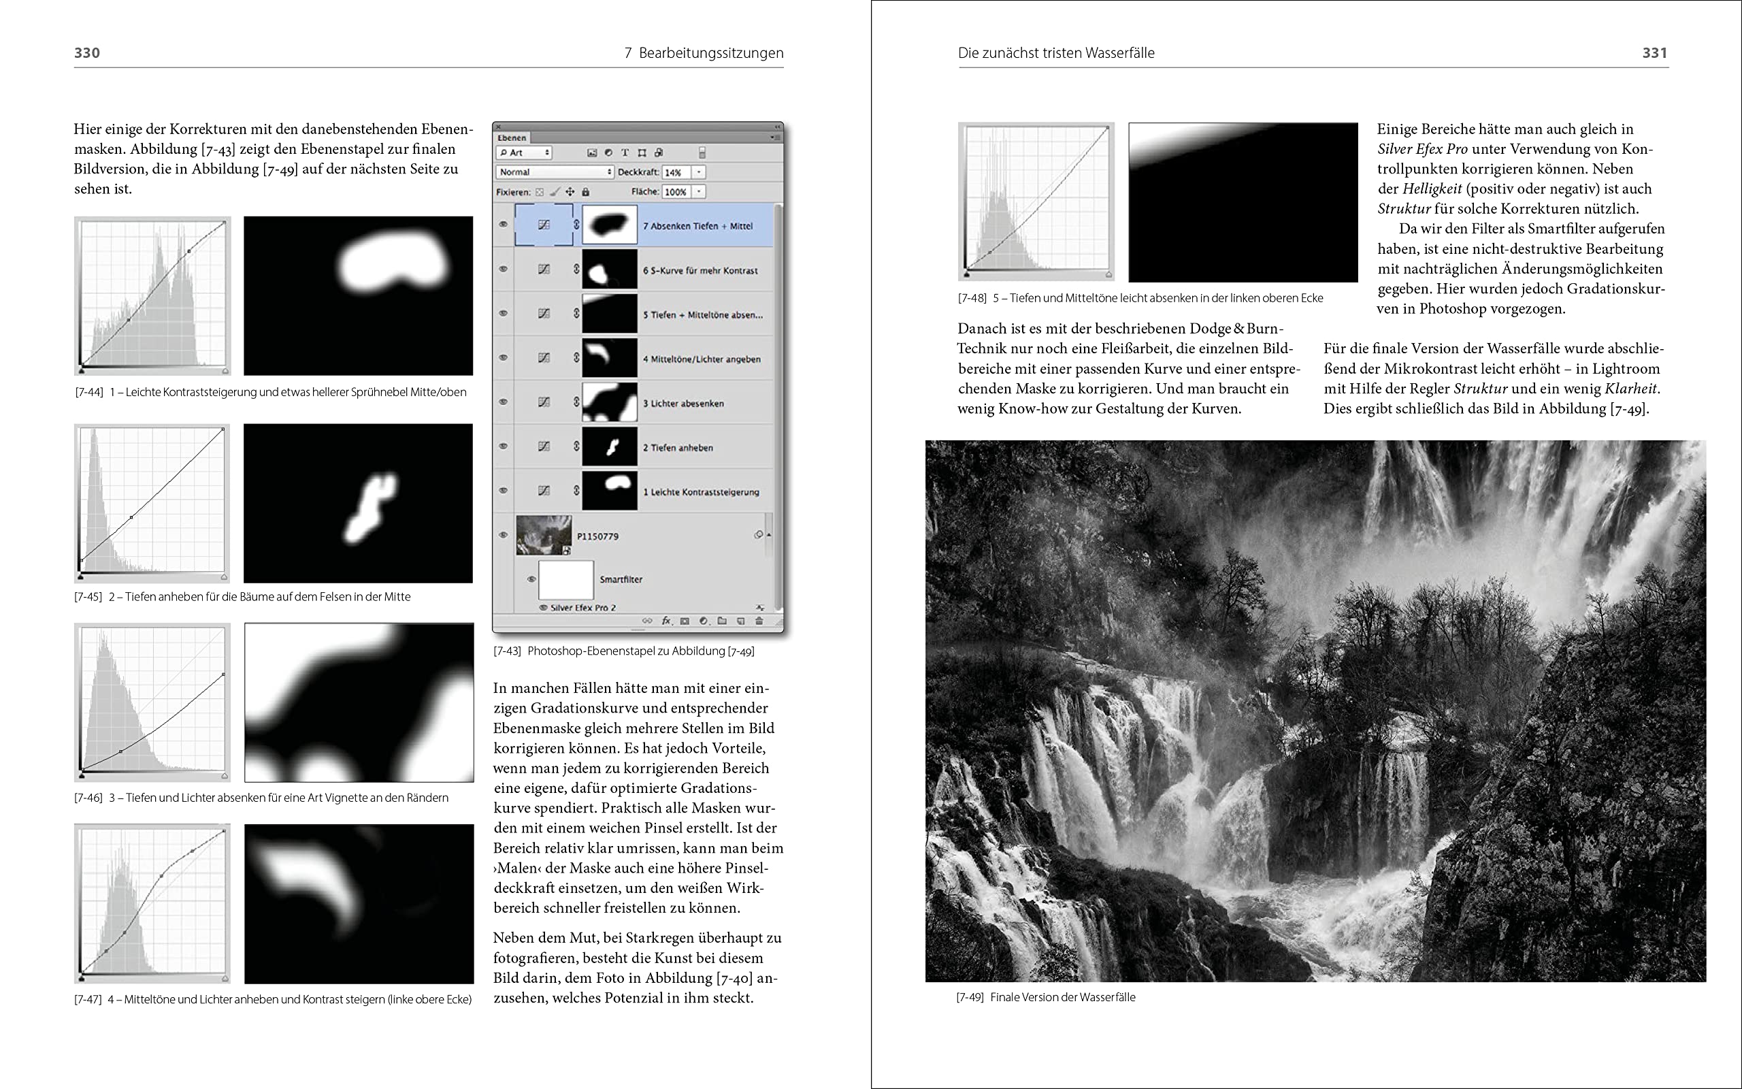Hide layer 3 Lichter abesenken
Viewport: 1742px width, 1089px height.
click(x=503, y=402)
